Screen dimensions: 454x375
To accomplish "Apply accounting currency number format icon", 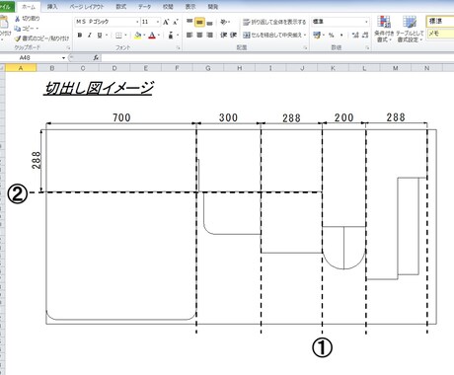I will (317, 35).
